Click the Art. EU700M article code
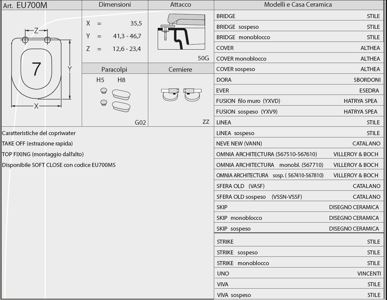This screenshot has height=300, width=387. [28, 5]
